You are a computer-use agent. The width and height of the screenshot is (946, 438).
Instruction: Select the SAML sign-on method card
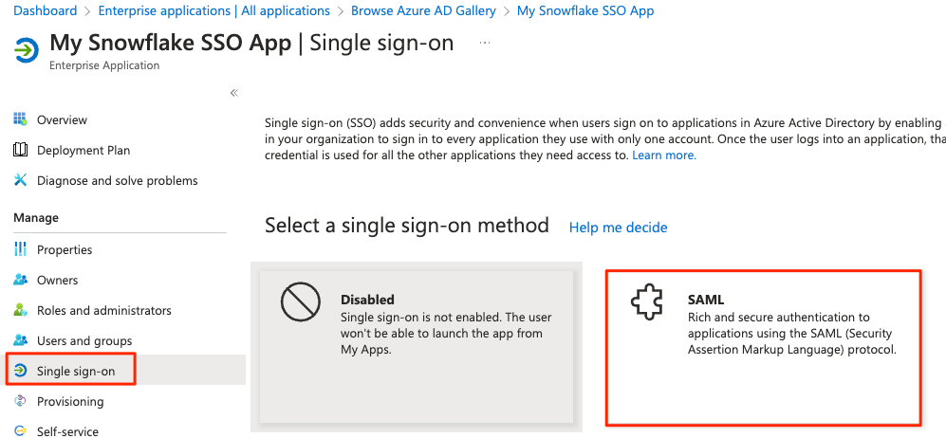click(764, 347)
